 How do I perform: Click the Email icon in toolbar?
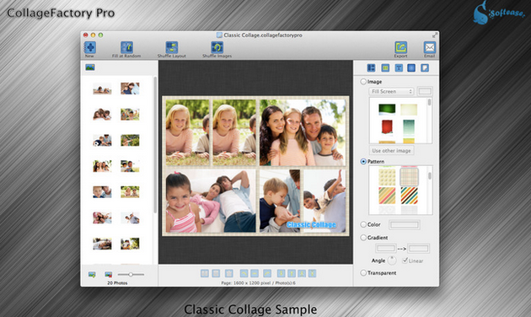click(429, 47)
